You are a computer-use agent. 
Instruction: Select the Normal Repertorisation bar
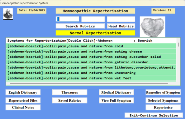[95, 33]
